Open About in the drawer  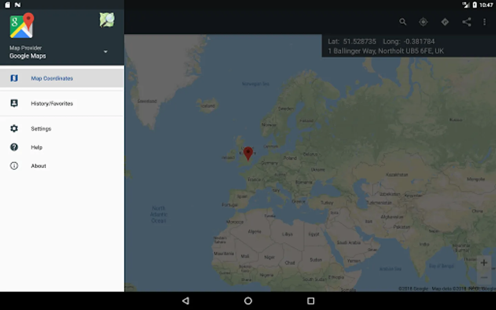coord(62,166)
